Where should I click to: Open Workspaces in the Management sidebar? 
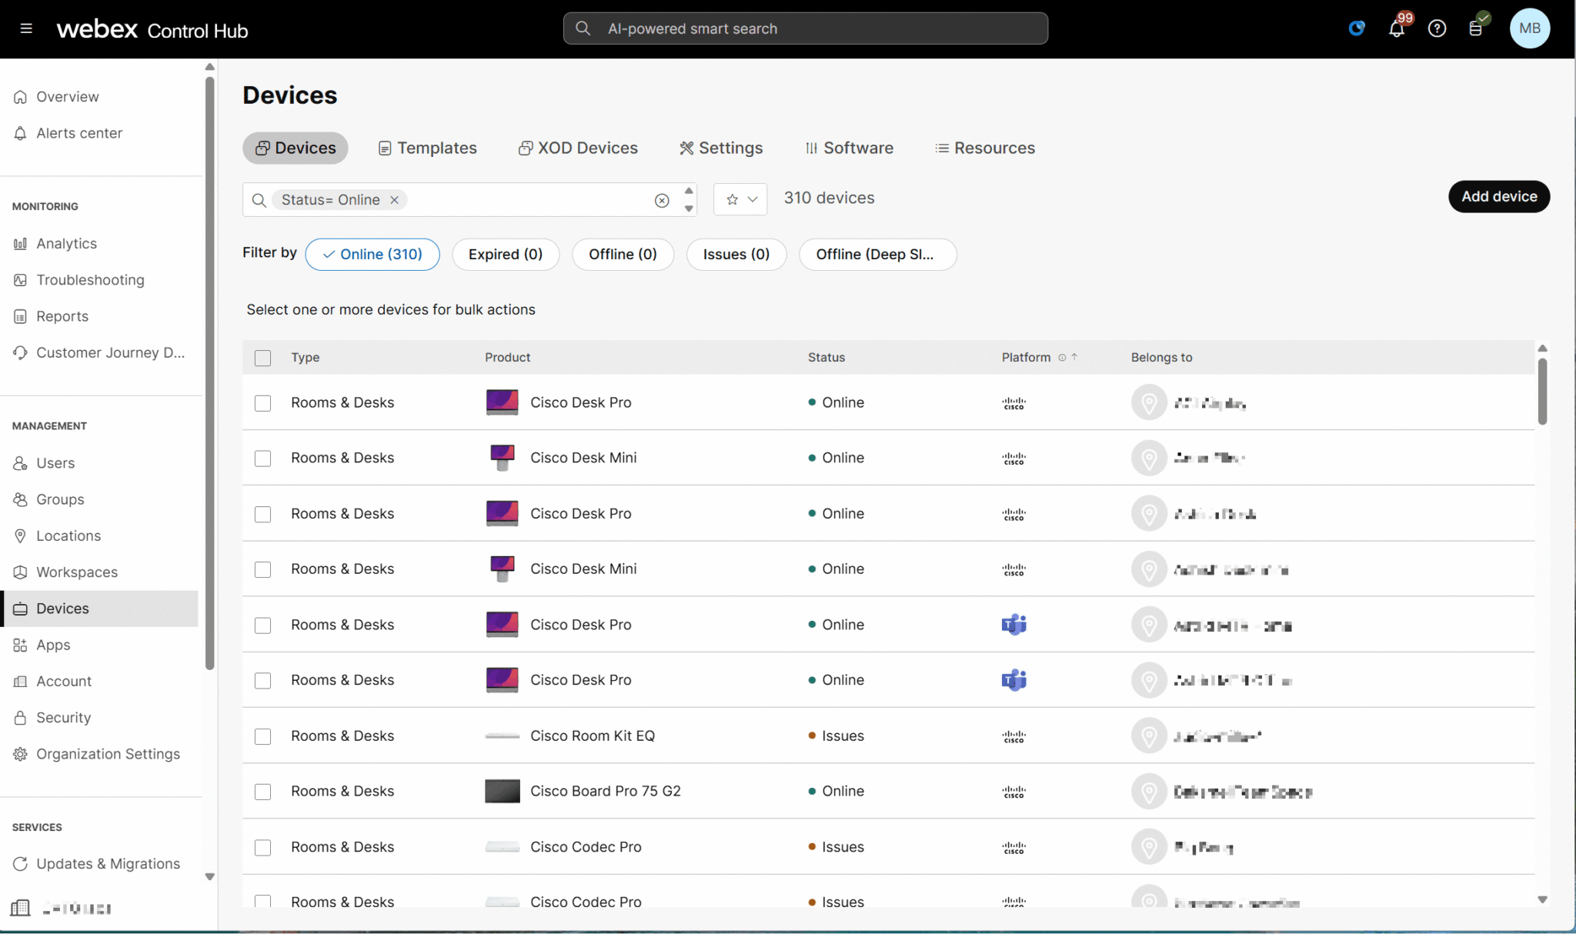[77, 572]
